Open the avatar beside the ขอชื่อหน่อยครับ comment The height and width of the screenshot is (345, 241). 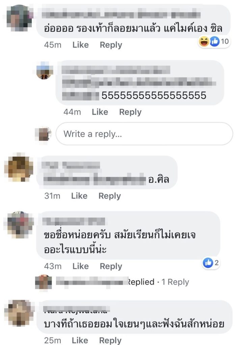click(19, 224)
